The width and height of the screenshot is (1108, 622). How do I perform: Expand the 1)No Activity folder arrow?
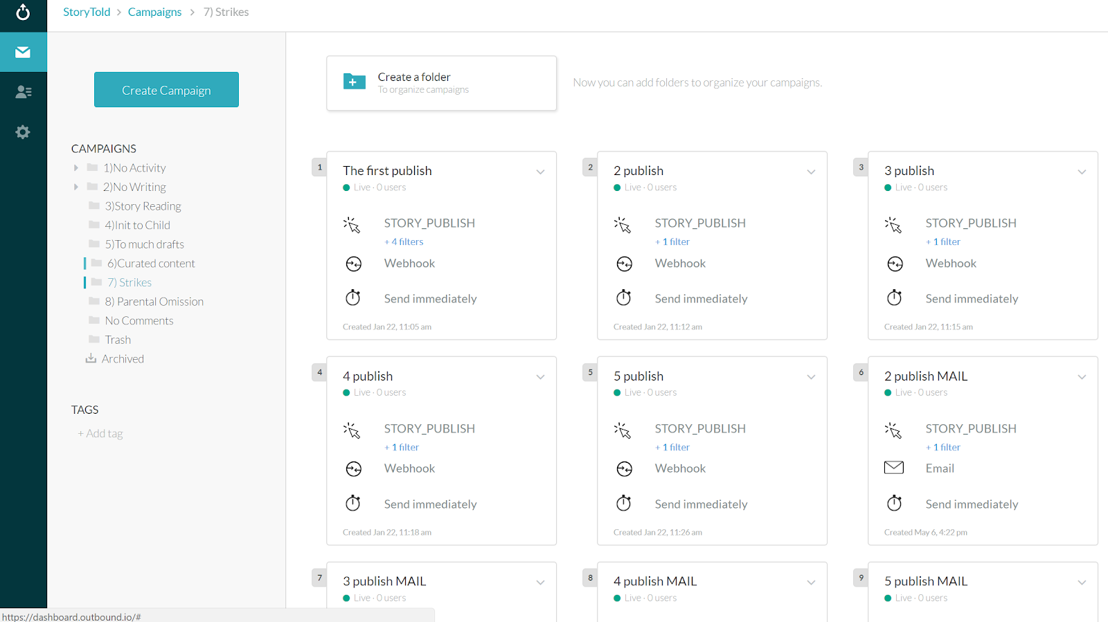(x=76, y=168)
